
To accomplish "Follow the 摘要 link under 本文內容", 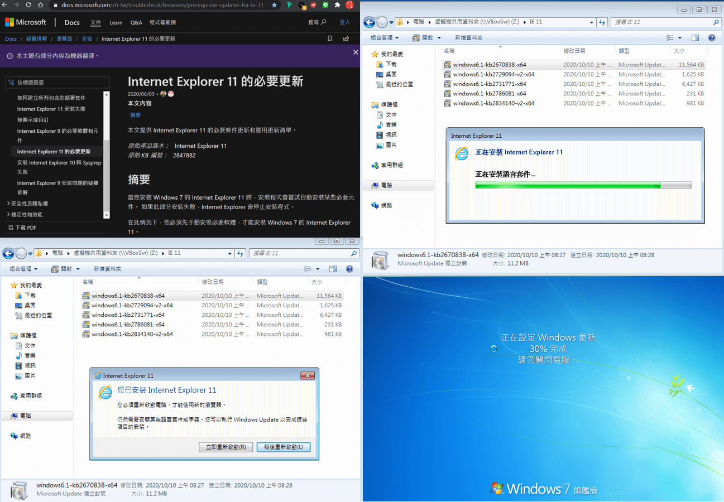I will click(x=136, y=115).
